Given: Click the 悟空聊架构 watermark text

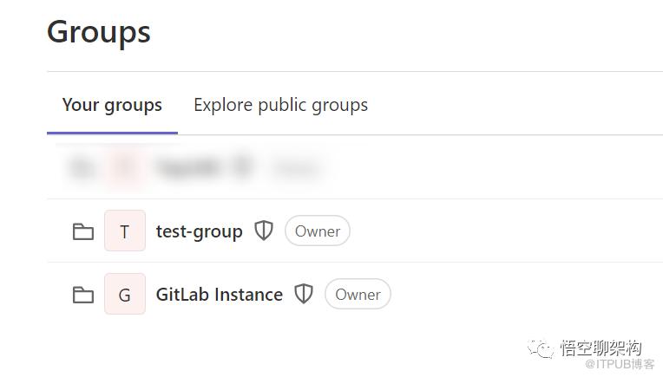Looking at the screenshot, I should 601,348.
